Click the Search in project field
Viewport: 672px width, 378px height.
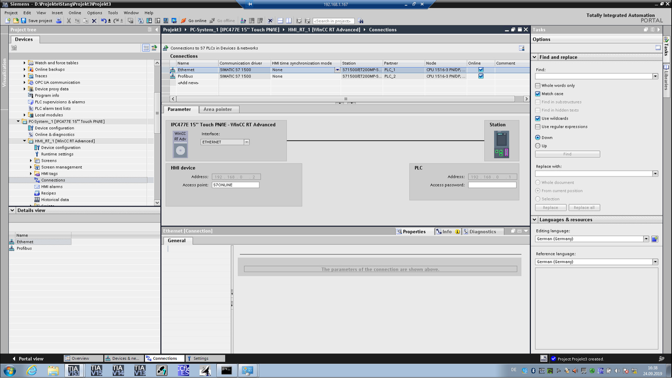tap(333, 21)
